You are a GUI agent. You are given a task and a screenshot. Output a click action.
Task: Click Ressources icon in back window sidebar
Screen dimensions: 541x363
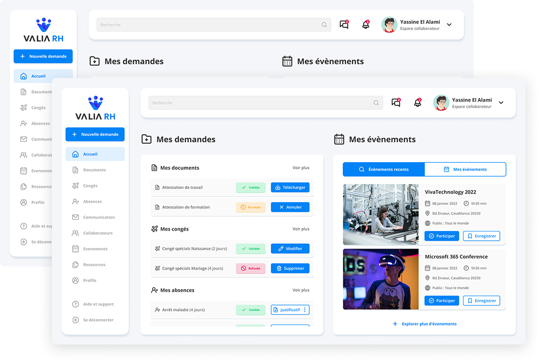pyautogui.click(x=24, y=186)
